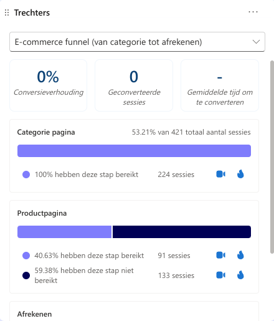Image resolution: width=274 pixels, height=321 pixels.
Task: Open heatmap for Categorie pagina 224 sessies
Action: [x=240, y=174]
